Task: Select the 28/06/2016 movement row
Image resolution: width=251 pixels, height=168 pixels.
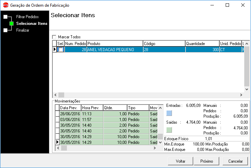Action: tap(70, 114)
